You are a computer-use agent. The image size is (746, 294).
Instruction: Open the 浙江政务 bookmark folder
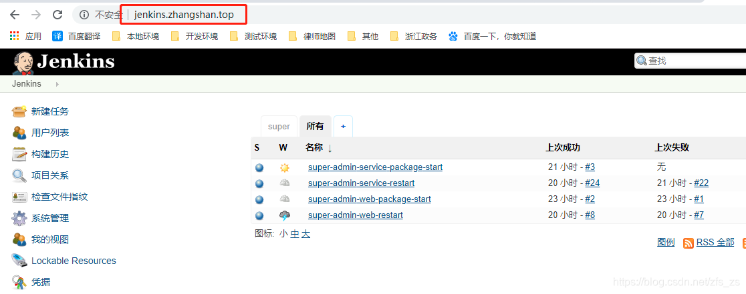click(x=394, y=36)
